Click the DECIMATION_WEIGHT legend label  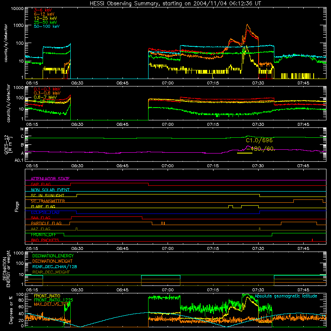[53, 261]
